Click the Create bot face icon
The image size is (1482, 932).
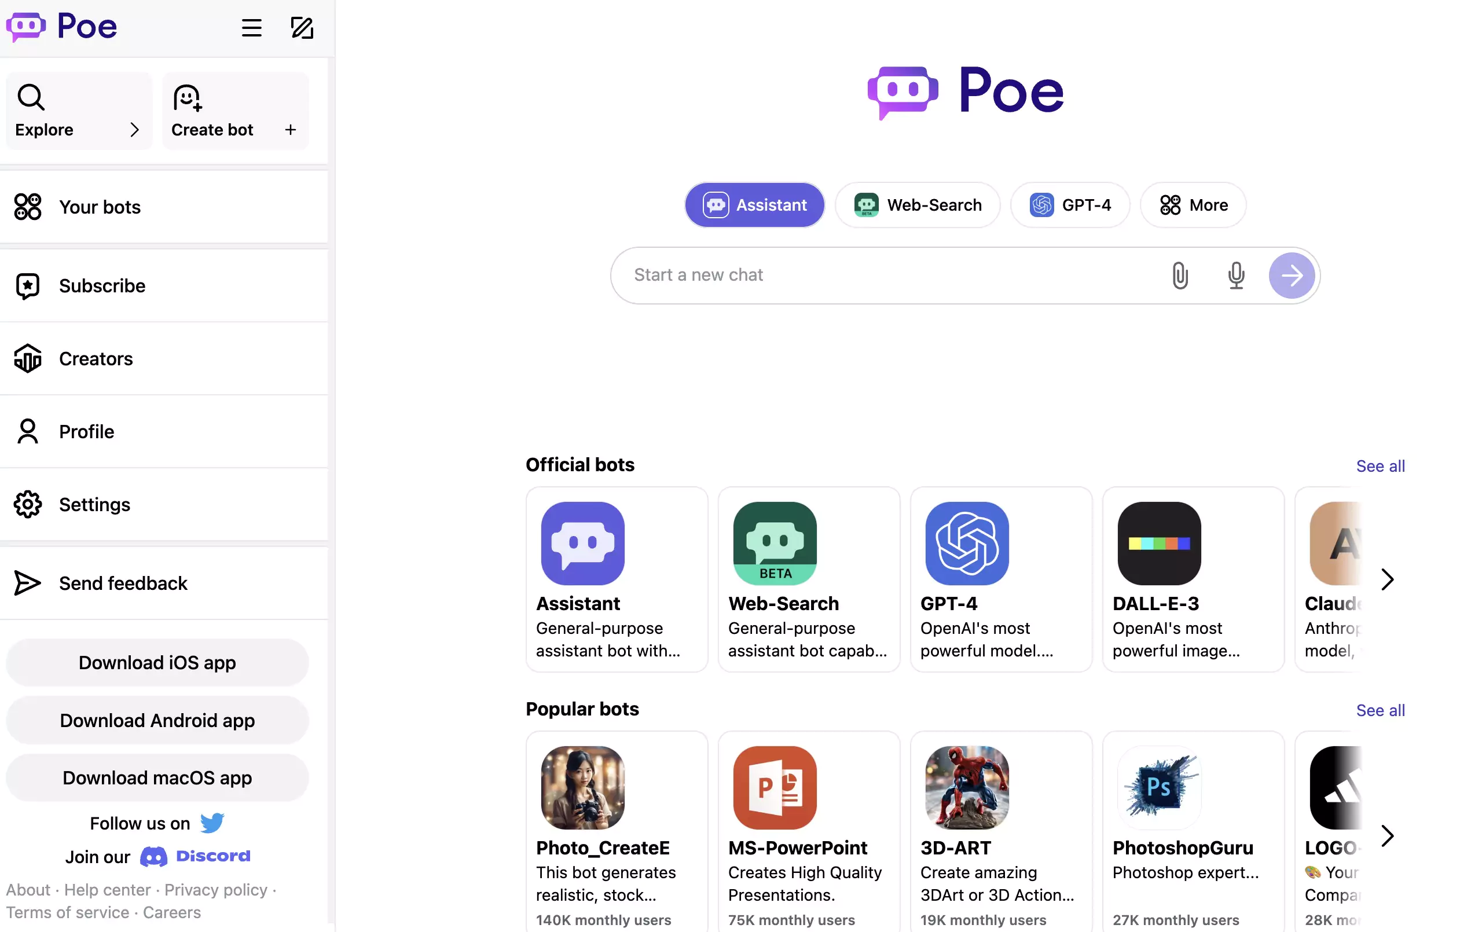(187, 98)
